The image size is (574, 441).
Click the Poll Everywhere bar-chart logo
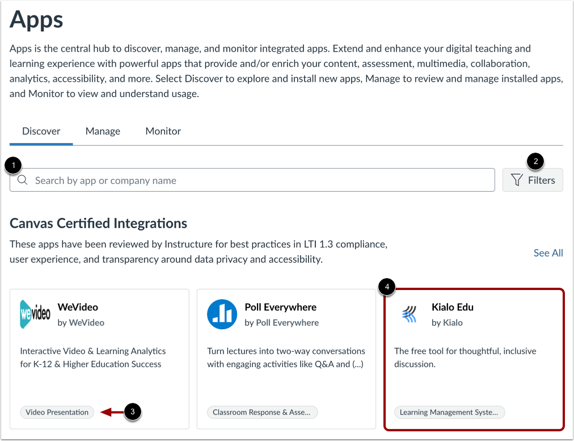222,314
